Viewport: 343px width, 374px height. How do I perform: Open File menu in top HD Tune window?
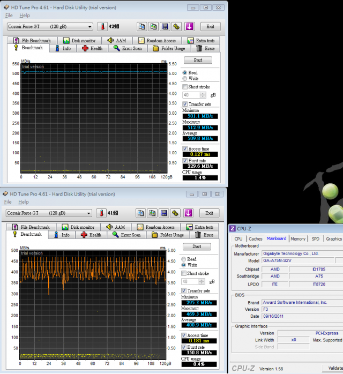pos(9,15)
